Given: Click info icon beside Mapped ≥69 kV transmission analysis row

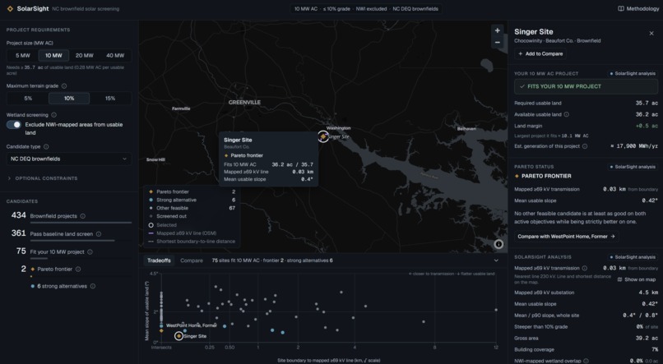Looking at the screenshot, I should [584, 268].
